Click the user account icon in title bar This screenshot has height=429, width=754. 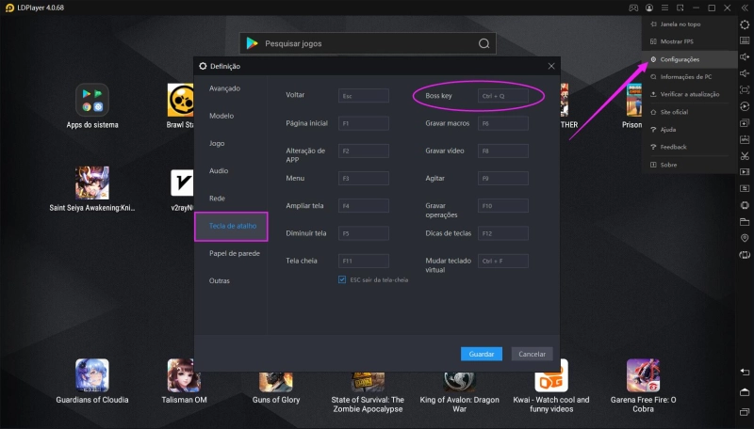[x=649, y=8]
